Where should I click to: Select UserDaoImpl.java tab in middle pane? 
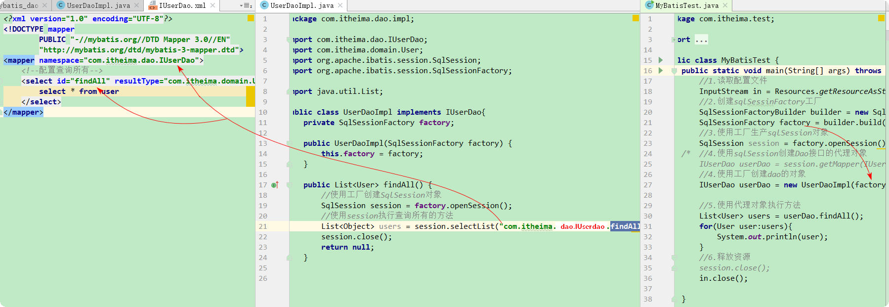click(x=302, y=5)
